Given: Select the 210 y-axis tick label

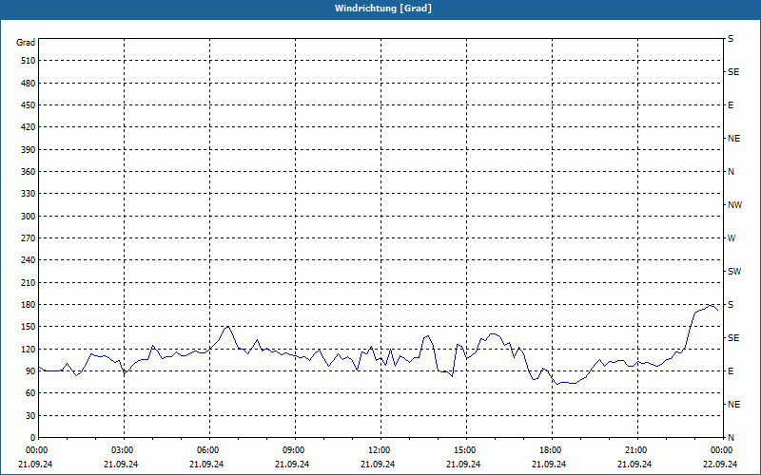Looking at the screenshot, I should click(29, 282).
